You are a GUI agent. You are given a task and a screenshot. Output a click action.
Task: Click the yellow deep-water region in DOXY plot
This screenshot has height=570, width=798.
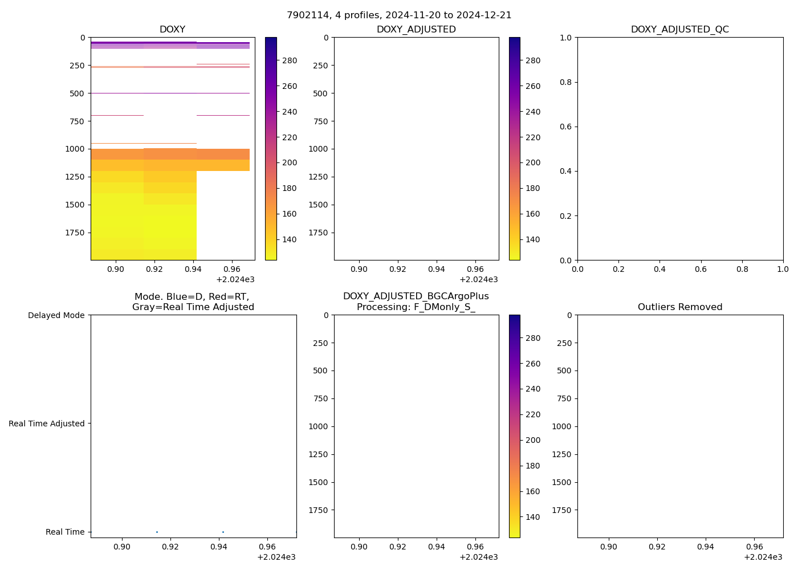click(142, 228)
